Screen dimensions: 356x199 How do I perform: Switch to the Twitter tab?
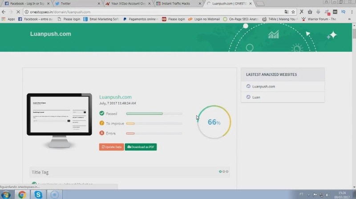click(77, 4)
